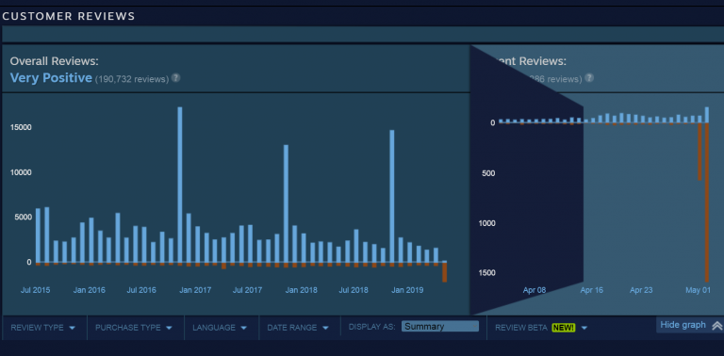Screen dimensions: 724x356
Task: Click the double chevron next to Hide graph
Action: [716, 325]
